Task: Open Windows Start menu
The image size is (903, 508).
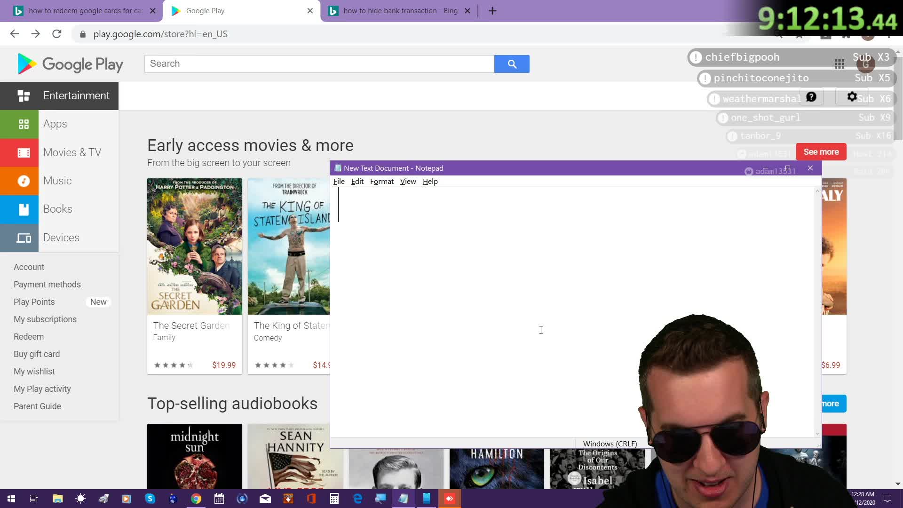Action: [x=11, y=499]
